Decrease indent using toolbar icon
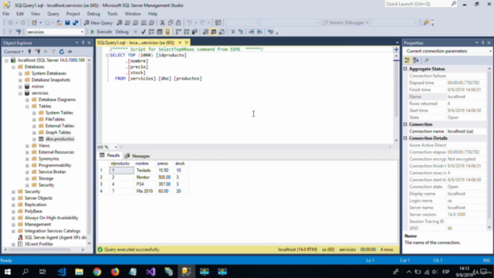This screenshot has height=278, width=494. [252, 32]
